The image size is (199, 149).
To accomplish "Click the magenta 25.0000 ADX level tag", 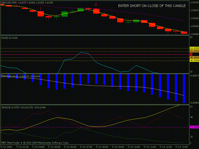I will click(x=195, y=127).
